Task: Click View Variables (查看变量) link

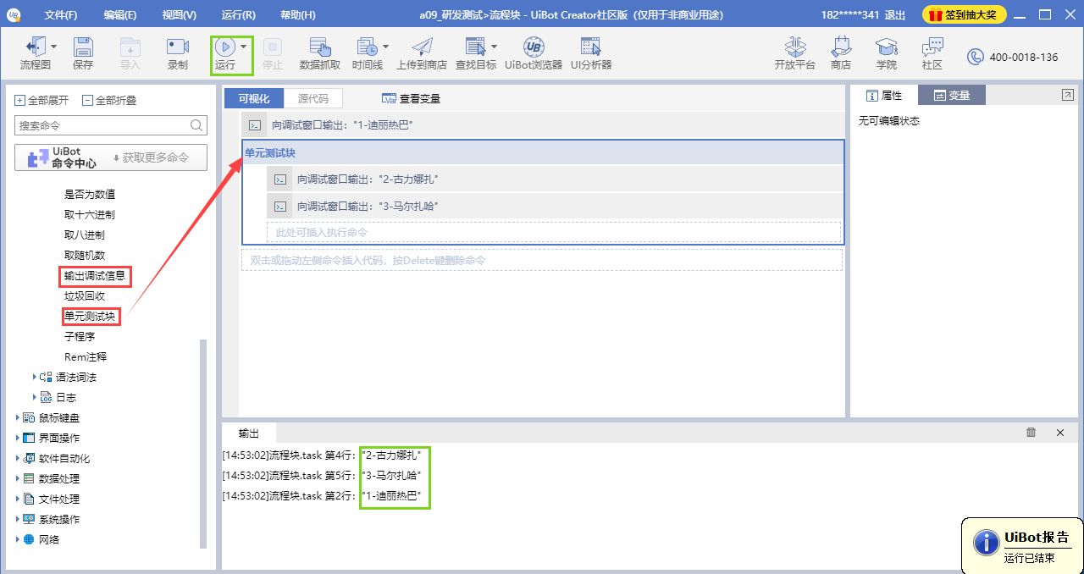Action: (412, 98)
